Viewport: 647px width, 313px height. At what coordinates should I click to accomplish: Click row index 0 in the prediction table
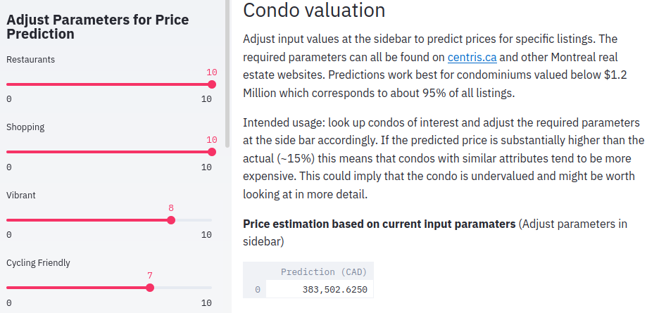257,289
